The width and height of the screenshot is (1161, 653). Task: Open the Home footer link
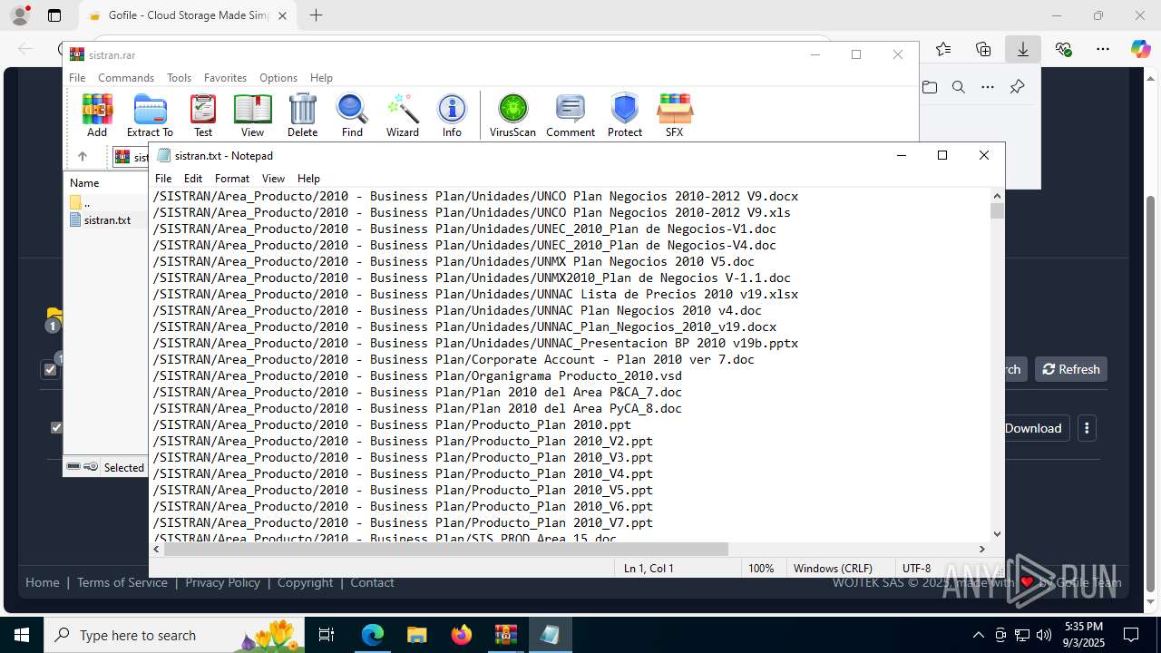point(43,582)
